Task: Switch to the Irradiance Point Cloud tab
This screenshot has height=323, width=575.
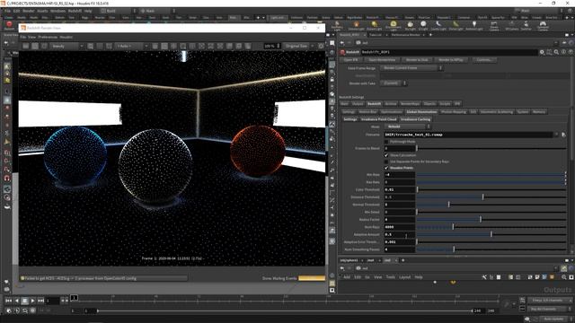Action: [379, 119]
